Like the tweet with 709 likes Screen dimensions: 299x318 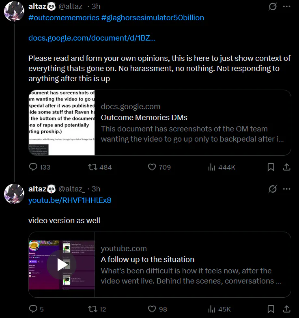pos(152,167)
